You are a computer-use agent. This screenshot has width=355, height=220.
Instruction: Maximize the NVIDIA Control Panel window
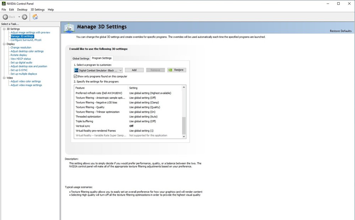338,4
